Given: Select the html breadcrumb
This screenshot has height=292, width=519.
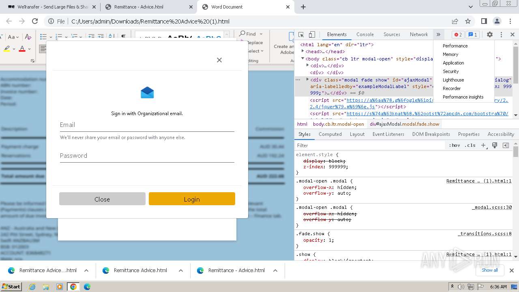Looking at the screenshot, I should [302, 124].
